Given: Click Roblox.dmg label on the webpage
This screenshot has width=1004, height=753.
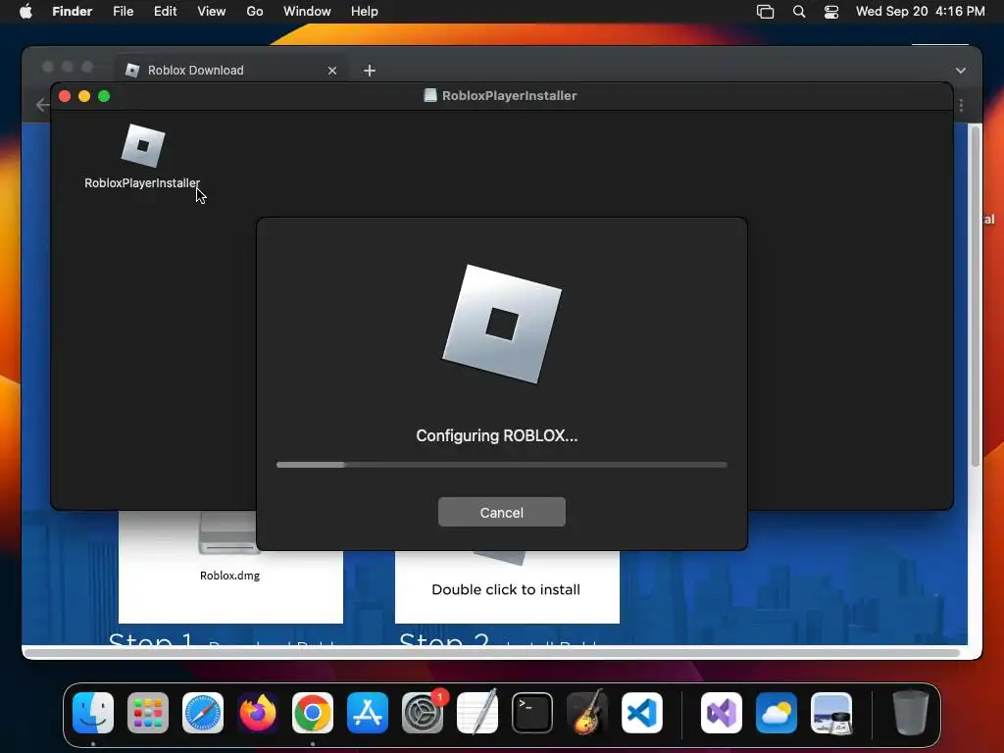Looking at the screenshot, I should [x=229, y=575].
